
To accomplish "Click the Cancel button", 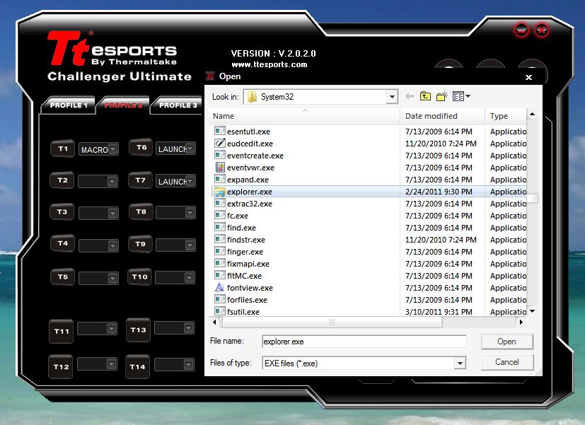I will [x=506, y=362].
